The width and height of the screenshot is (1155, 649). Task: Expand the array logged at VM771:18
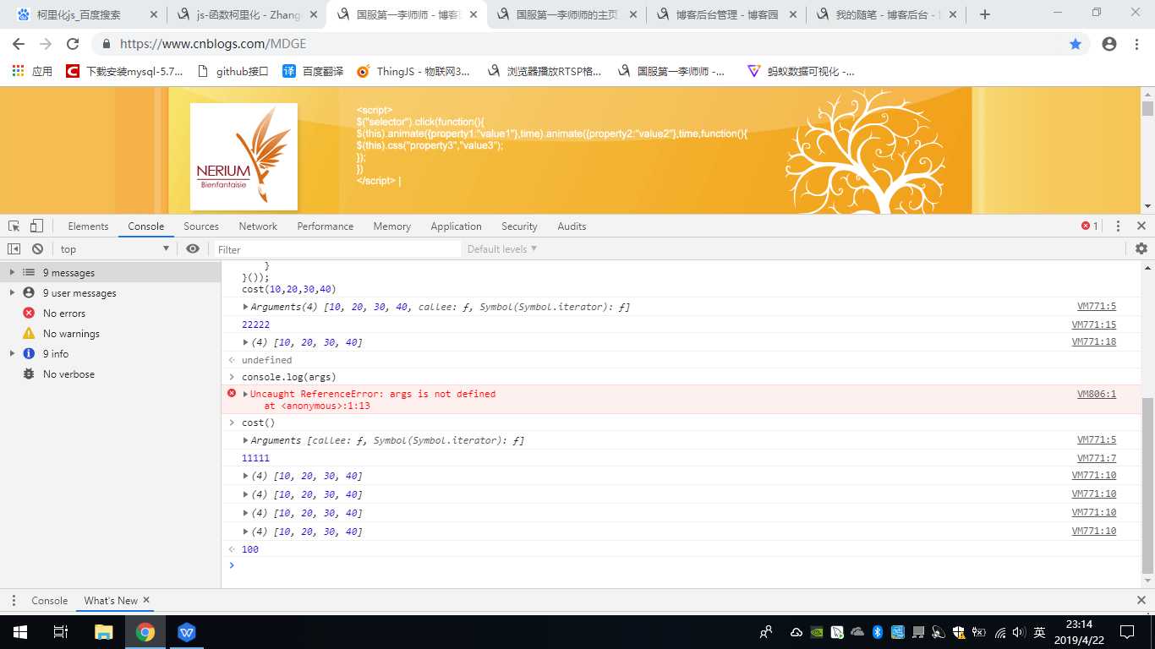coord(246,342)
